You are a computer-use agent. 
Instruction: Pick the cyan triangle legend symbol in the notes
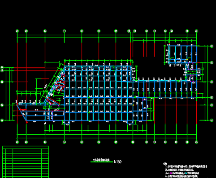pyautogui.click(x=186, y=173)
